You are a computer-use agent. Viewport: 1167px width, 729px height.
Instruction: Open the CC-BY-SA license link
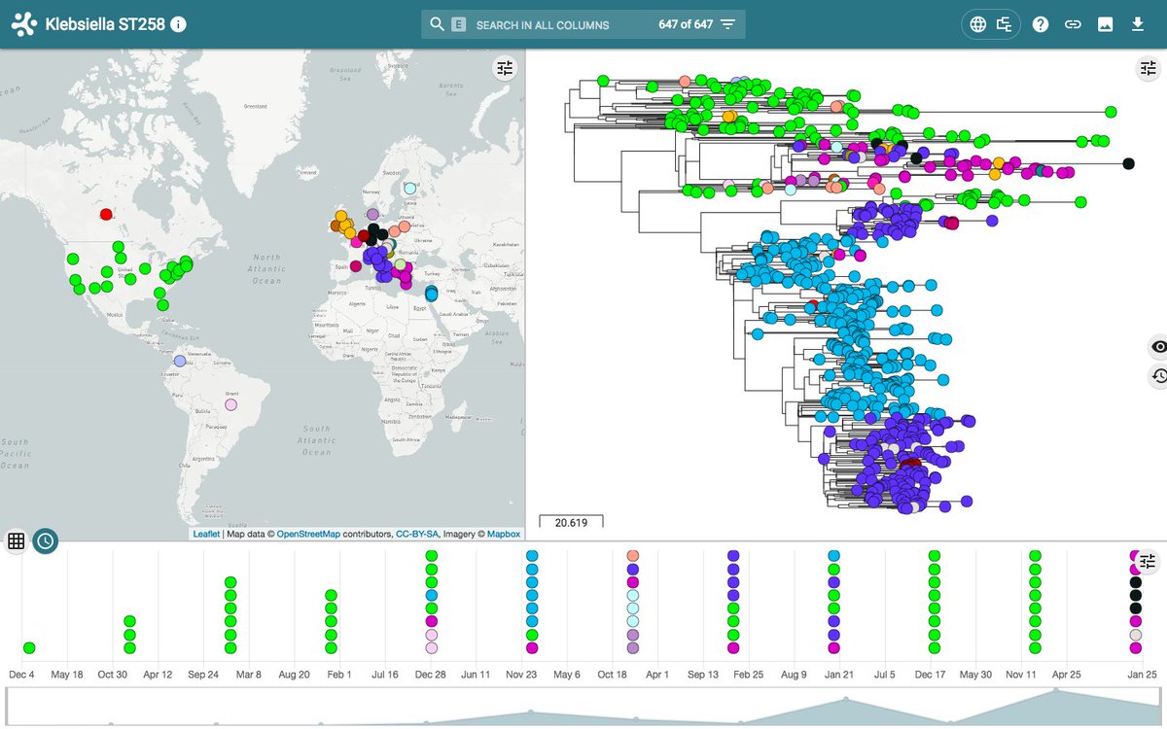[417, 534]
